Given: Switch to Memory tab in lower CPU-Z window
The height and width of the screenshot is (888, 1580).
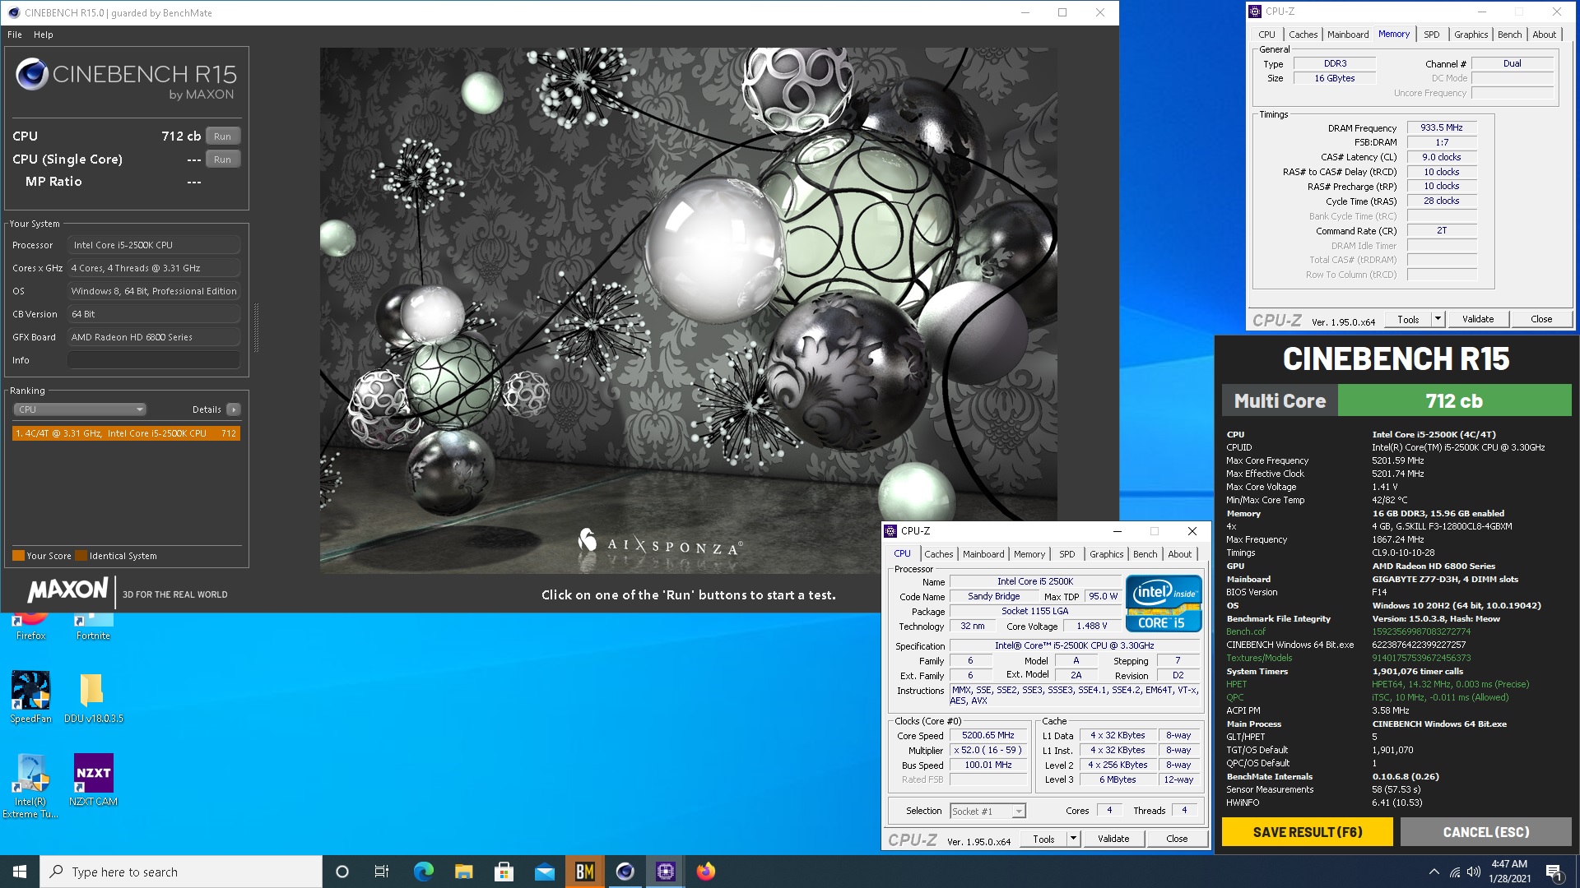Looking at the screenshot, I should pos(1029,554).
